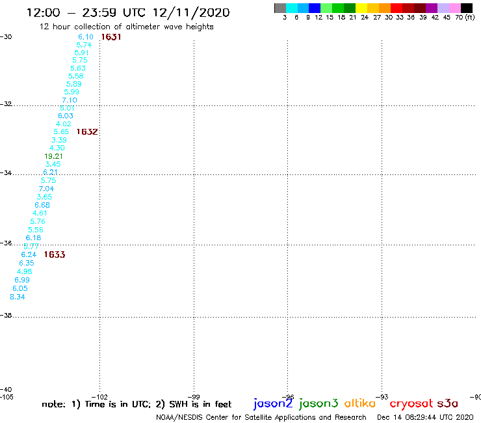Pick the black swatch at the legend's end
The height and width of the screenshot is (423, 481).
(467, 8)
